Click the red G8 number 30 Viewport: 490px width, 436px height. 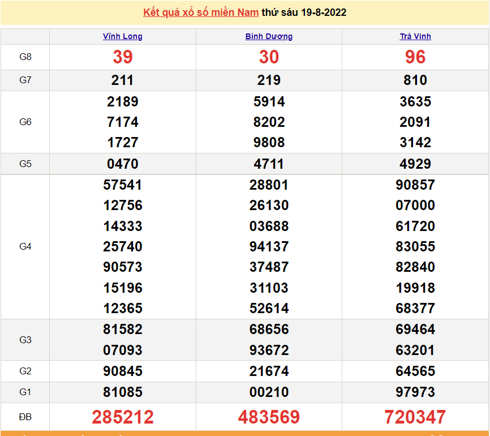269,57
